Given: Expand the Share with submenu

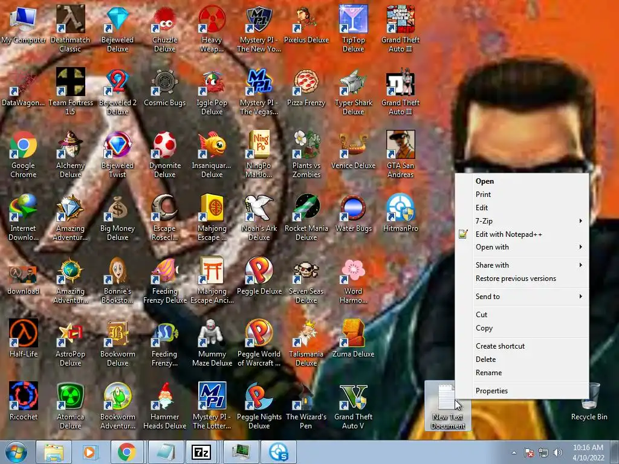Looking at the screenshot, I should click(x=522, y=265).
